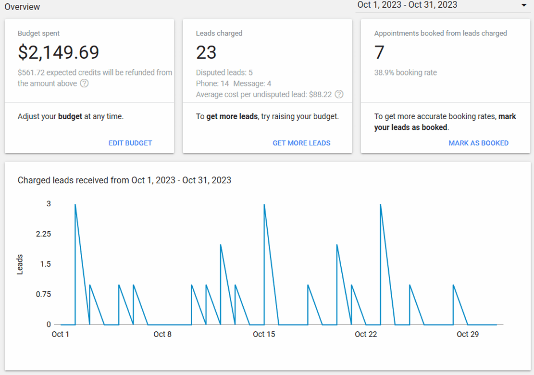Screen dimensions: 534x375
Task: Click GET MORE LEADS link
Action: pos(301,143)
